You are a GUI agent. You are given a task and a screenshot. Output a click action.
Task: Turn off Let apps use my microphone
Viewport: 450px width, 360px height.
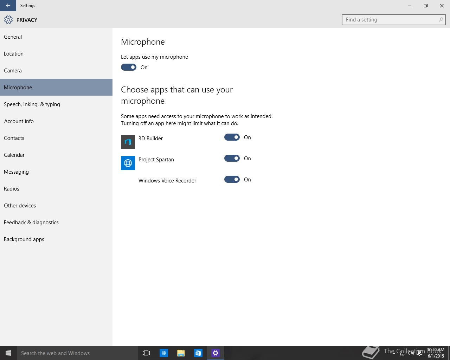coord(129,67)
